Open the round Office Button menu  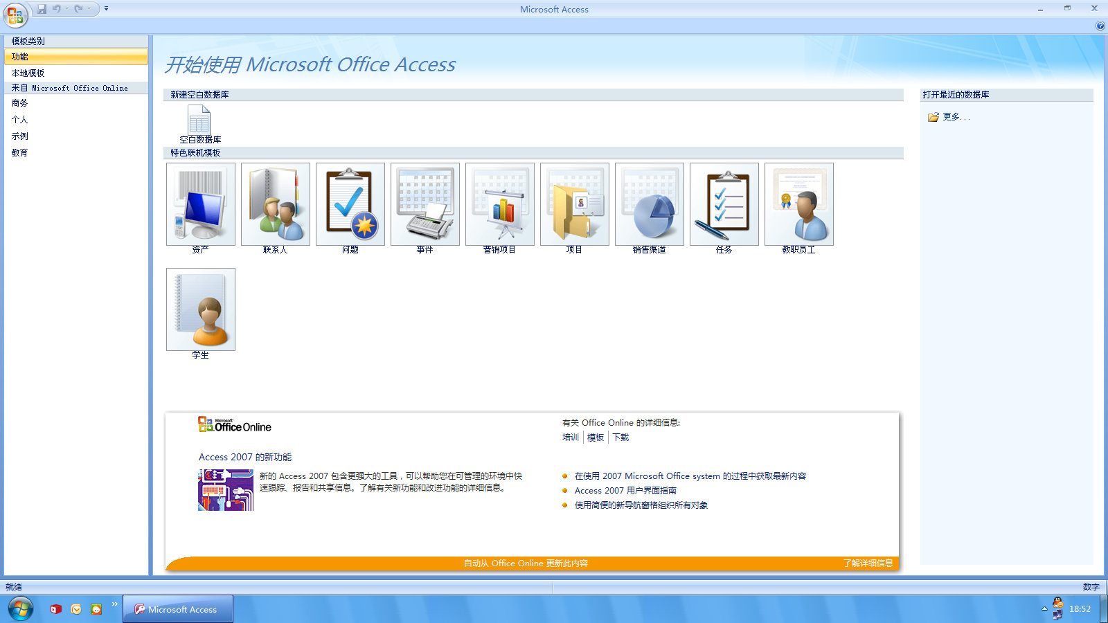tap(15, 15)
